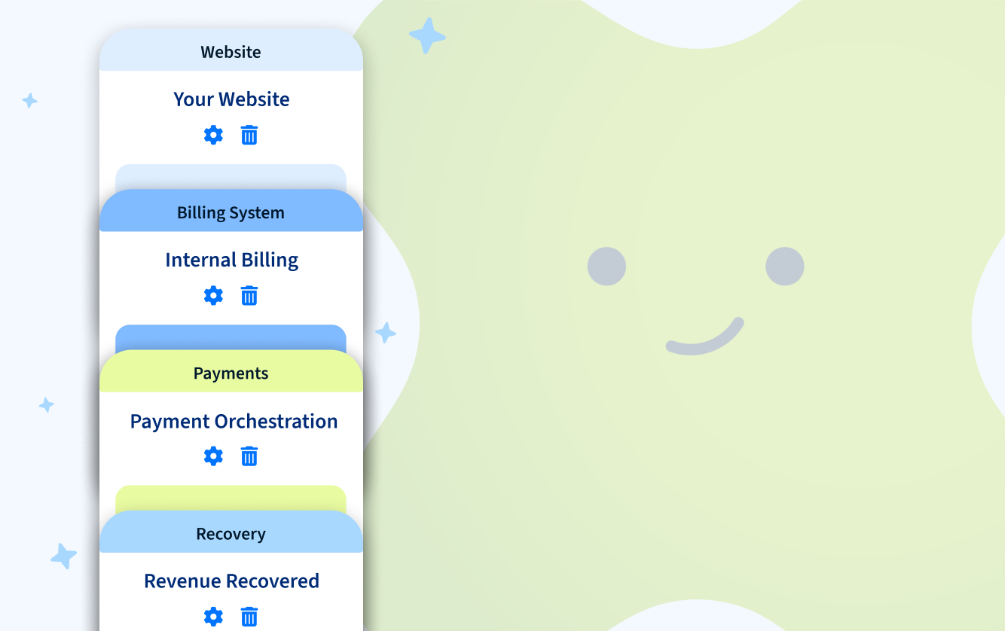
Task: Delete the Payment Orchestration entry
Action: pyautogui.click(x=249, y=456)
